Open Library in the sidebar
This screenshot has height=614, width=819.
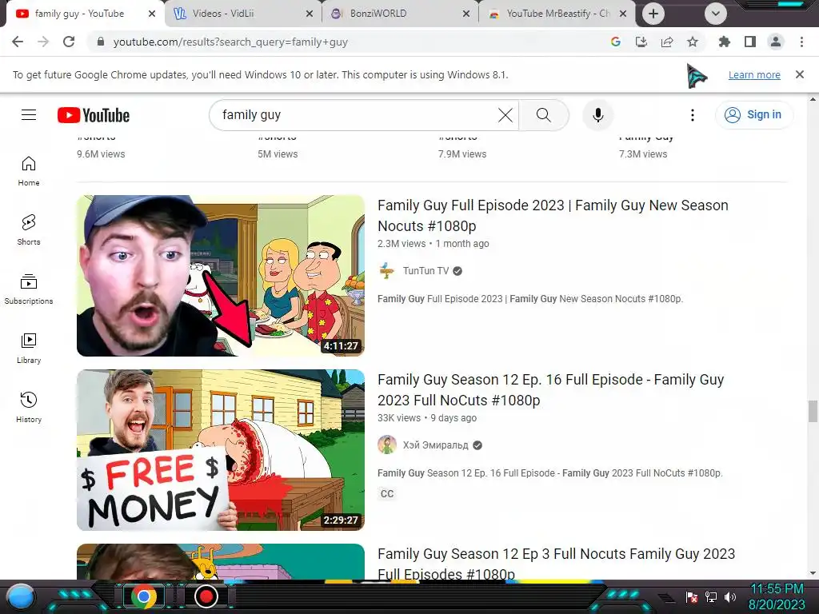[29, 349]
